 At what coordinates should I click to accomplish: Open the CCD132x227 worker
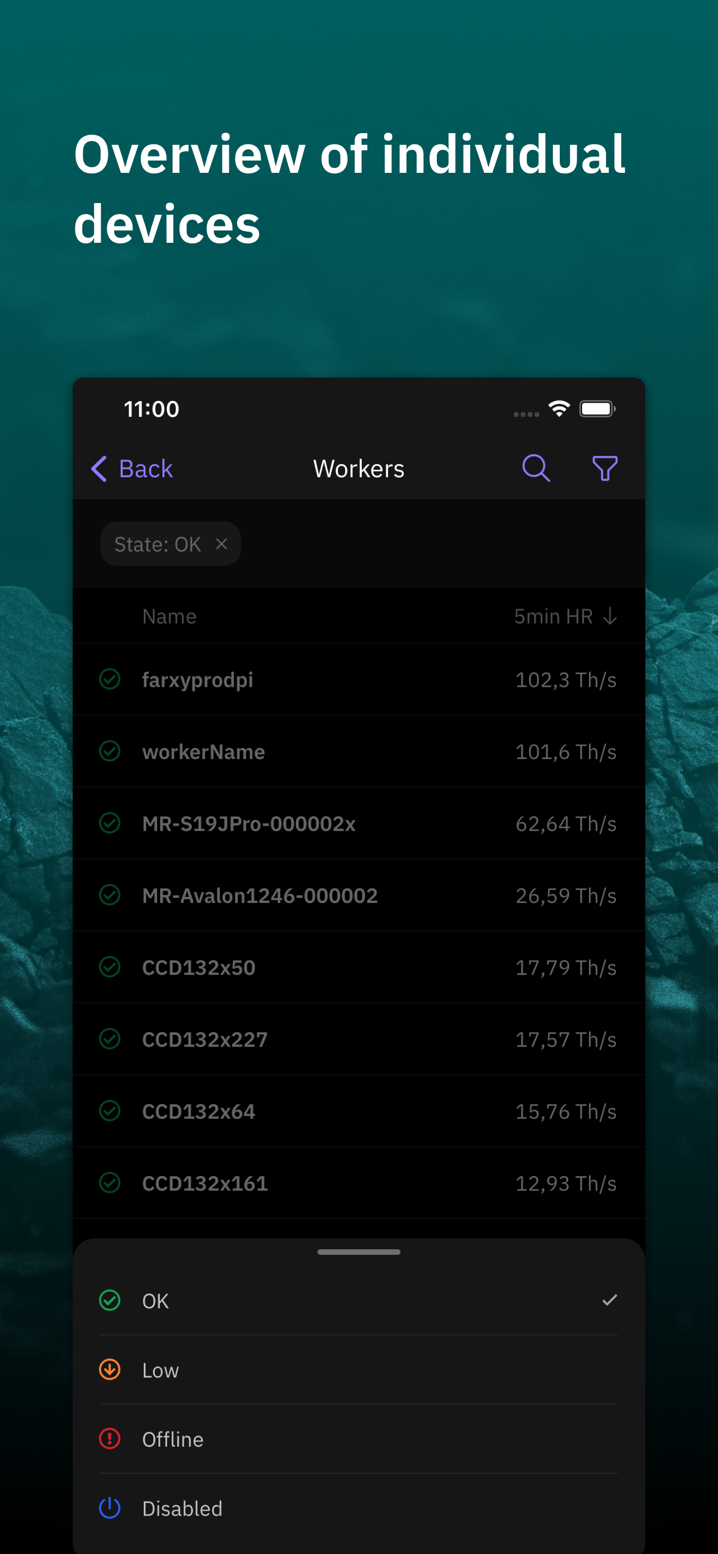358,1039
